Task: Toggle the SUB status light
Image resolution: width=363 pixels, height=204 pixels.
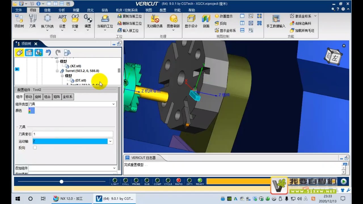Action: [147, 180]
